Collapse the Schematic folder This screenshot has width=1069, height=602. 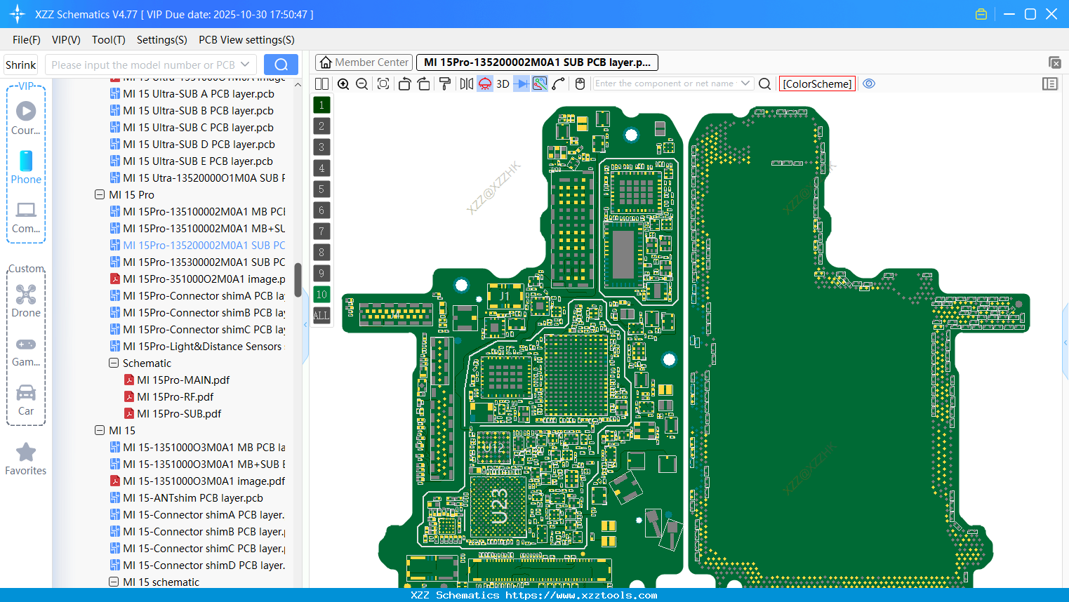click(113, 363)
